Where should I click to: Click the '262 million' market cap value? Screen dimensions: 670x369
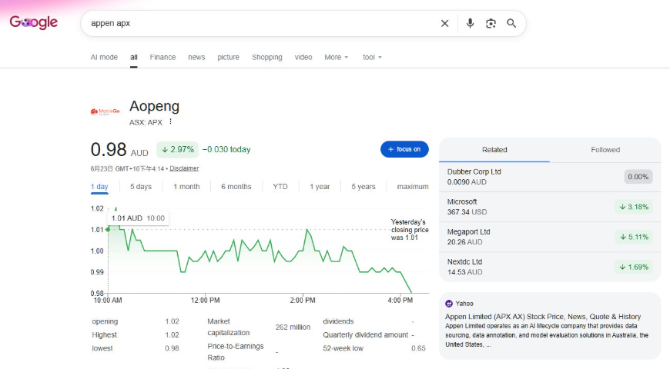point(293,327)
